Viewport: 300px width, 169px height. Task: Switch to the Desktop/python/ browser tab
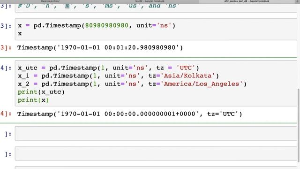(50, 1)
